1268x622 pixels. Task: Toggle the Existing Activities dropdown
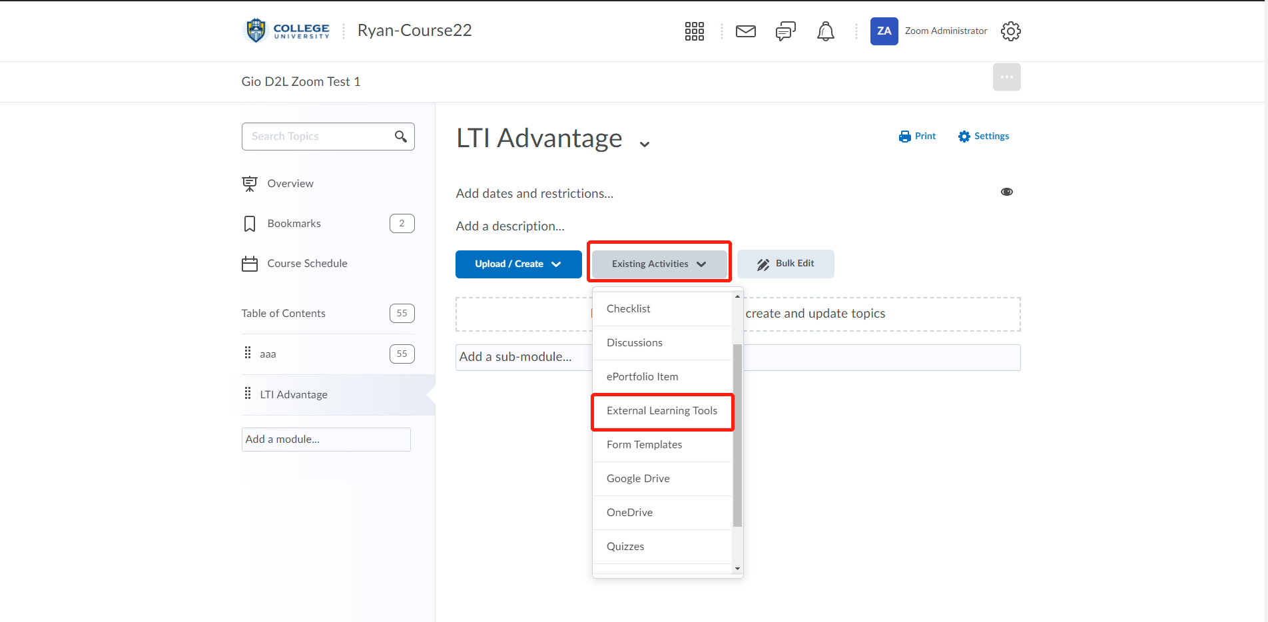click(659, 264)
